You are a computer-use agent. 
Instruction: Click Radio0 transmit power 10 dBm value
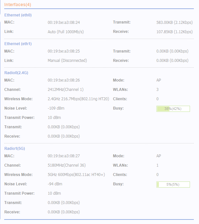[54, 118]
